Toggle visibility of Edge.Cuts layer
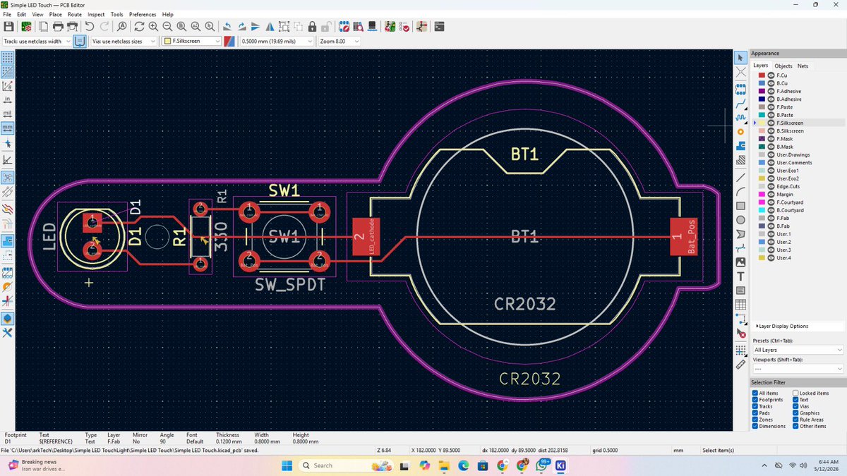This screenshot has height=476, width=847. (x=771, y=186)
